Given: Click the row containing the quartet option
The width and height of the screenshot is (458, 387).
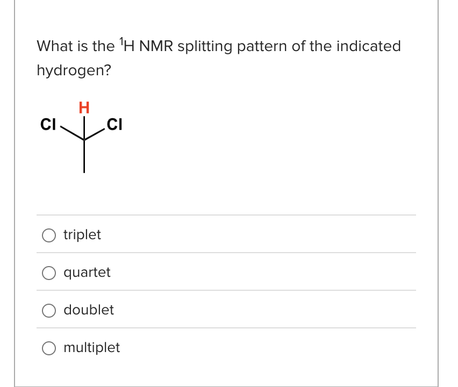Looking at the screenshot, I should 226,273.
